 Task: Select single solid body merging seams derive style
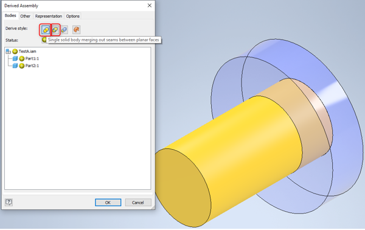click(x=46, y=30)
